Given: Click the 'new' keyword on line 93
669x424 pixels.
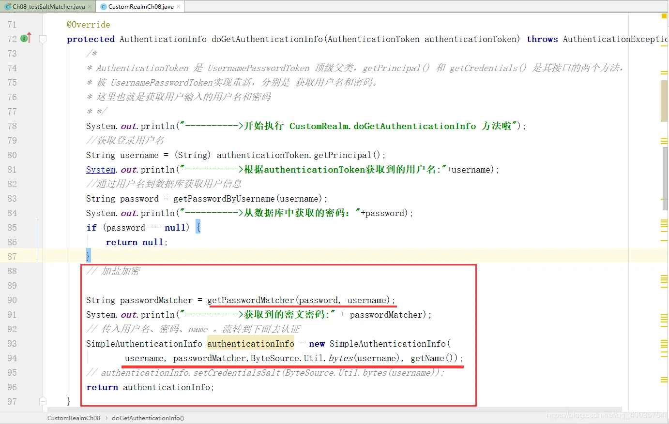Looking at the screenshot, I should point(317,344).
